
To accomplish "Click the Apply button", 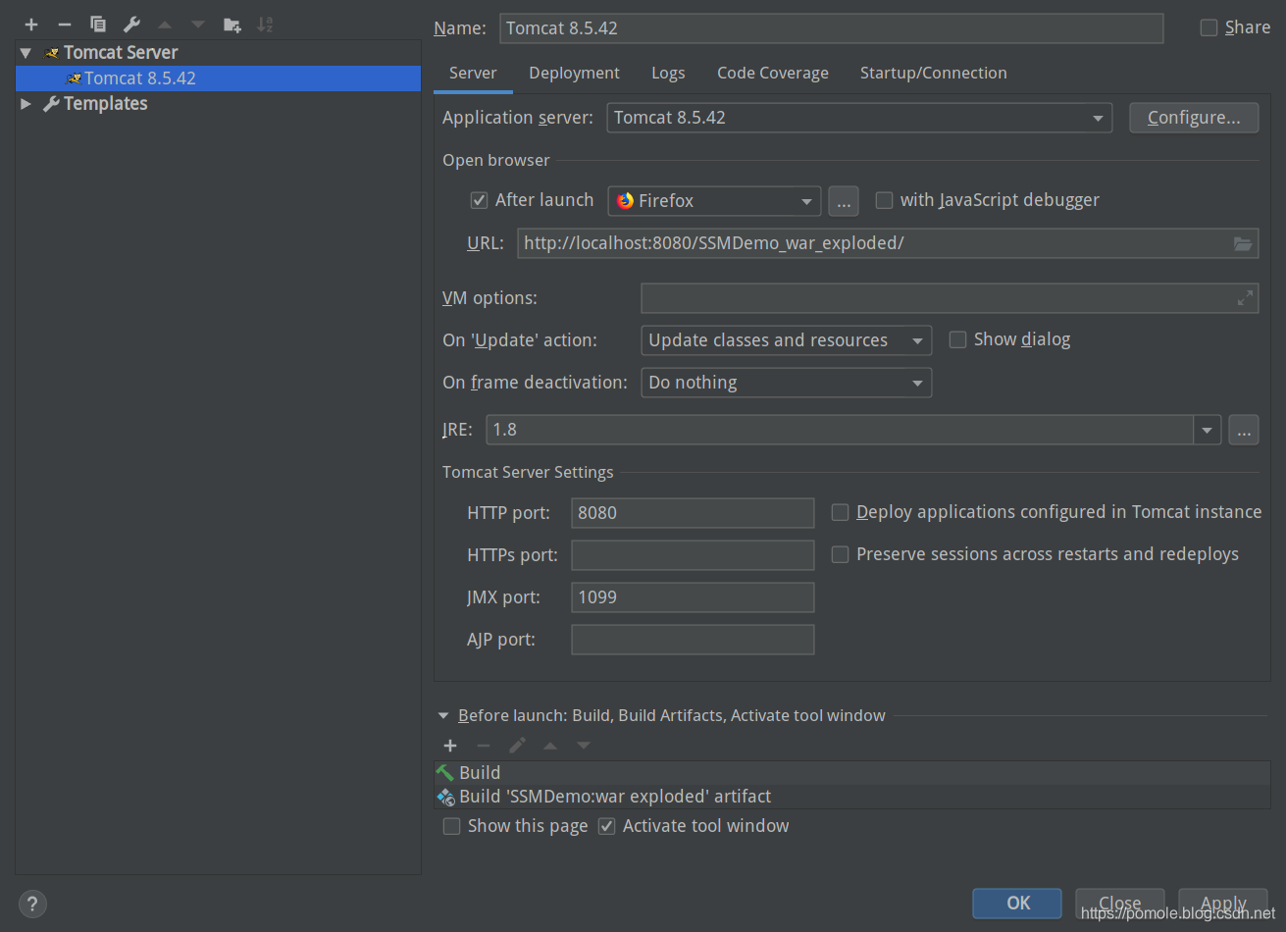I will click(x=1223, y=904).
